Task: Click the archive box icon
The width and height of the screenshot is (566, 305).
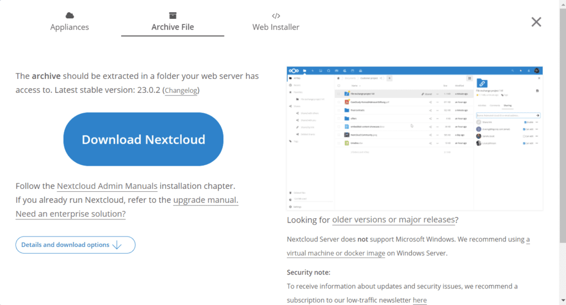Action: (173, 15)
